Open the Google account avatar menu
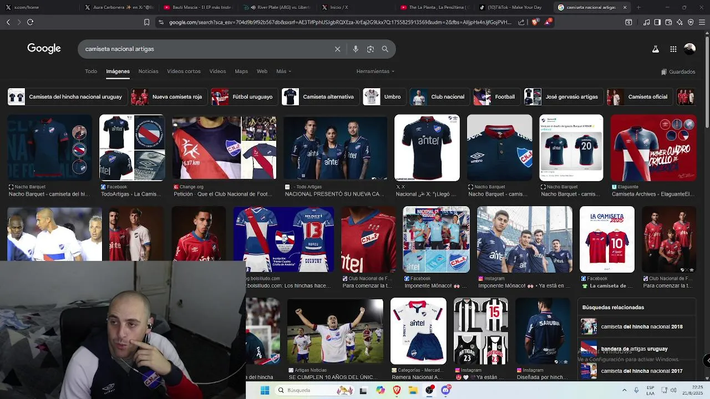This screenshot has height=399, width=710. (x=689, y=49)
